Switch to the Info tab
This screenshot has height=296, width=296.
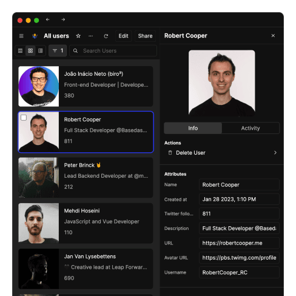[x=193, y=128]
